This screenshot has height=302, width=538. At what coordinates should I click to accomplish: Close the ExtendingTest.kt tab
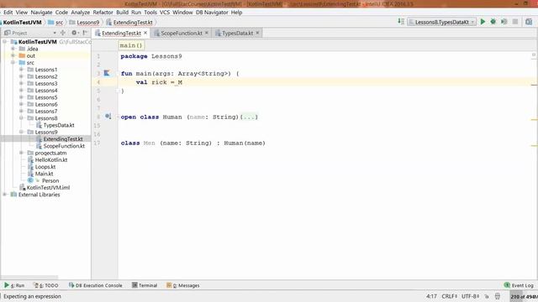coord(145,33)
